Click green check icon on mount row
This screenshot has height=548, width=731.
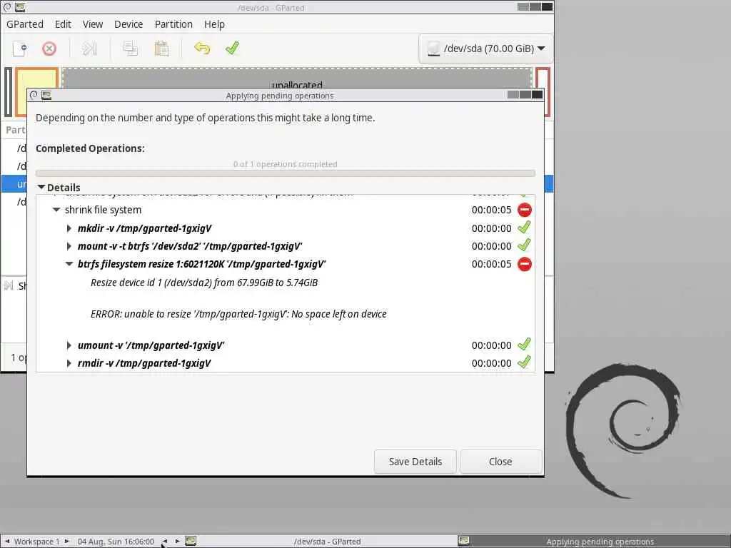click(524, 245)
